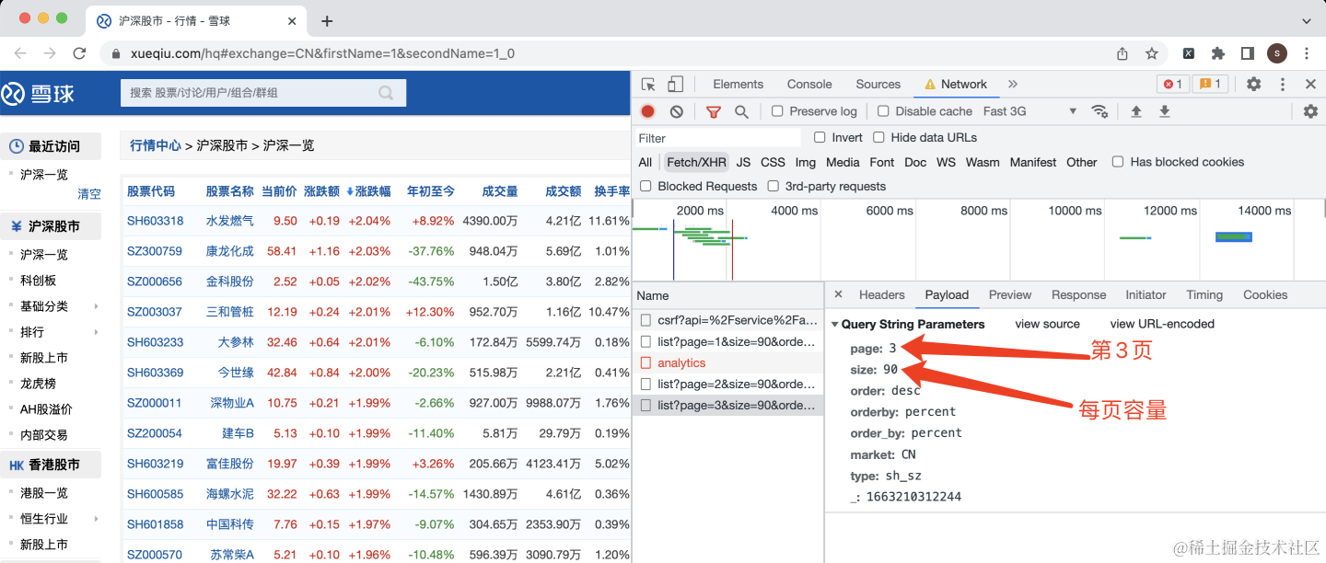The height and width of the screenshot is (563, 1326).
Task: Open the Response tab of request
Action: coord(1078,294)
